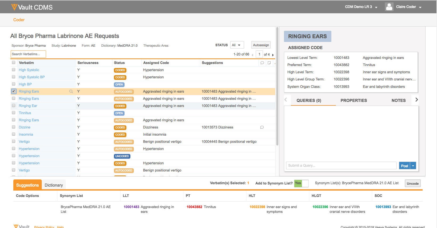437x228 pixels.
Task: Click the comment bubble icon on Dizzine row
Action: tap(262, 127)
